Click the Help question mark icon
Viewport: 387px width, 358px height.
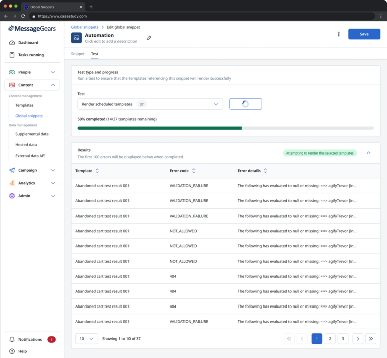[x=12, y=351]
